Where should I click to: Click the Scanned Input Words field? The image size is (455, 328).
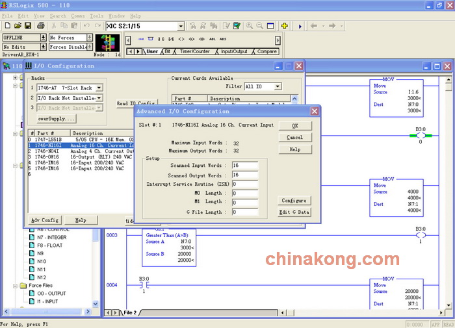pyautogui.click(x=245, y=166)
